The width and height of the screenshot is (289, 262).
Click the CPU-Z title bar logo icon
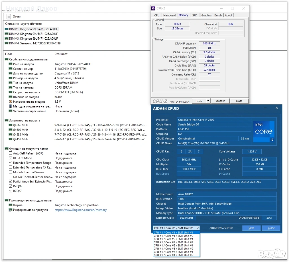(x=153, y=8)
